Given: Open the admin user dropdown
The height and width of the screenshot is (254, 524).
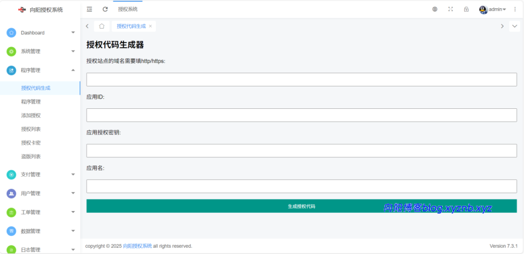Looking at the screenshot, I should (x=493, y=9).
